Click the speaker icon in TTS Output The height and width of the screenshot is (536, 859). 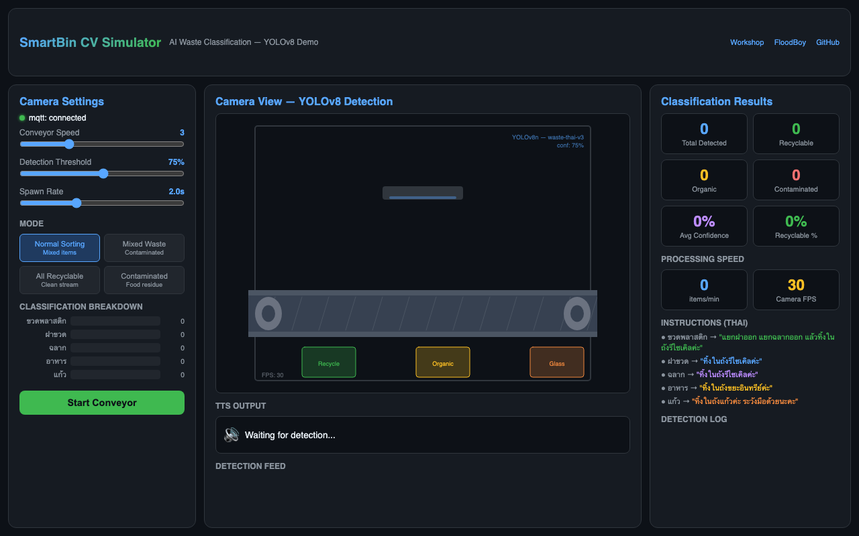[x=232, y=435]
